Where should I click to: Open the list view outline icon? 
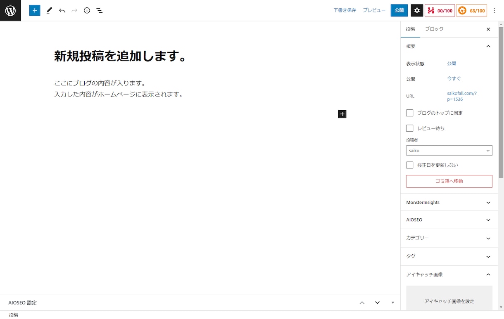pyautogui.click(x=100, y=10)
